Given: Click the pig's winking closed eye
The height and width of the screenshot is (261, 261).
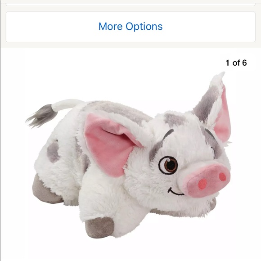Looking at the screenshot, I should [213, 152].
